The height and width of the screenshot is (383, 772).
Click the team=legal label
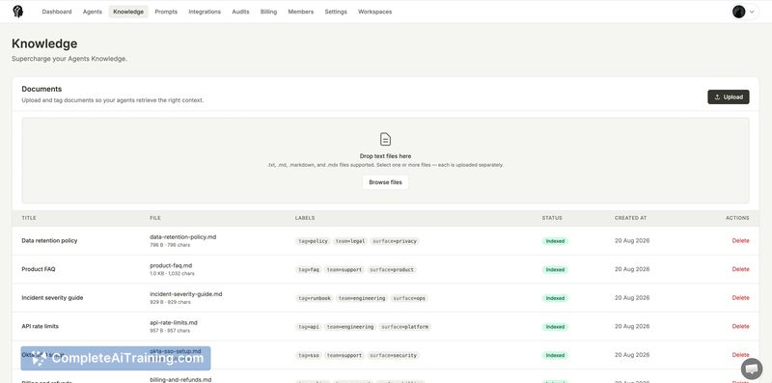[350, 241]
